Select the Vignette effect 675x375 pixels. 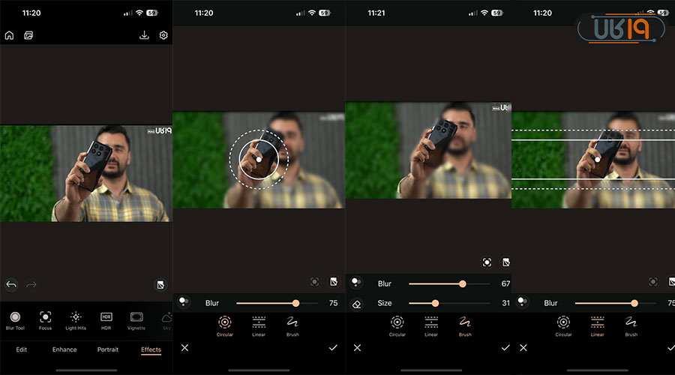pyautogui.click(x=136, y=317)
